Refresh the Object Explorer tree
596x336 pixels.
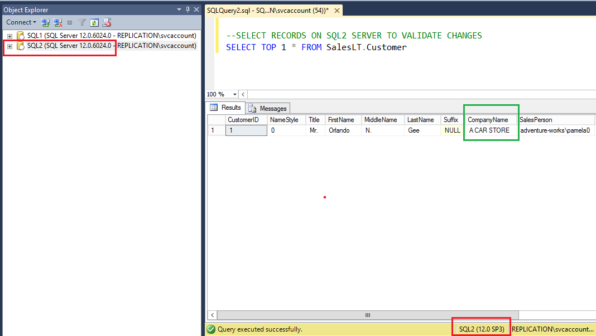click(x=94, y=23)
